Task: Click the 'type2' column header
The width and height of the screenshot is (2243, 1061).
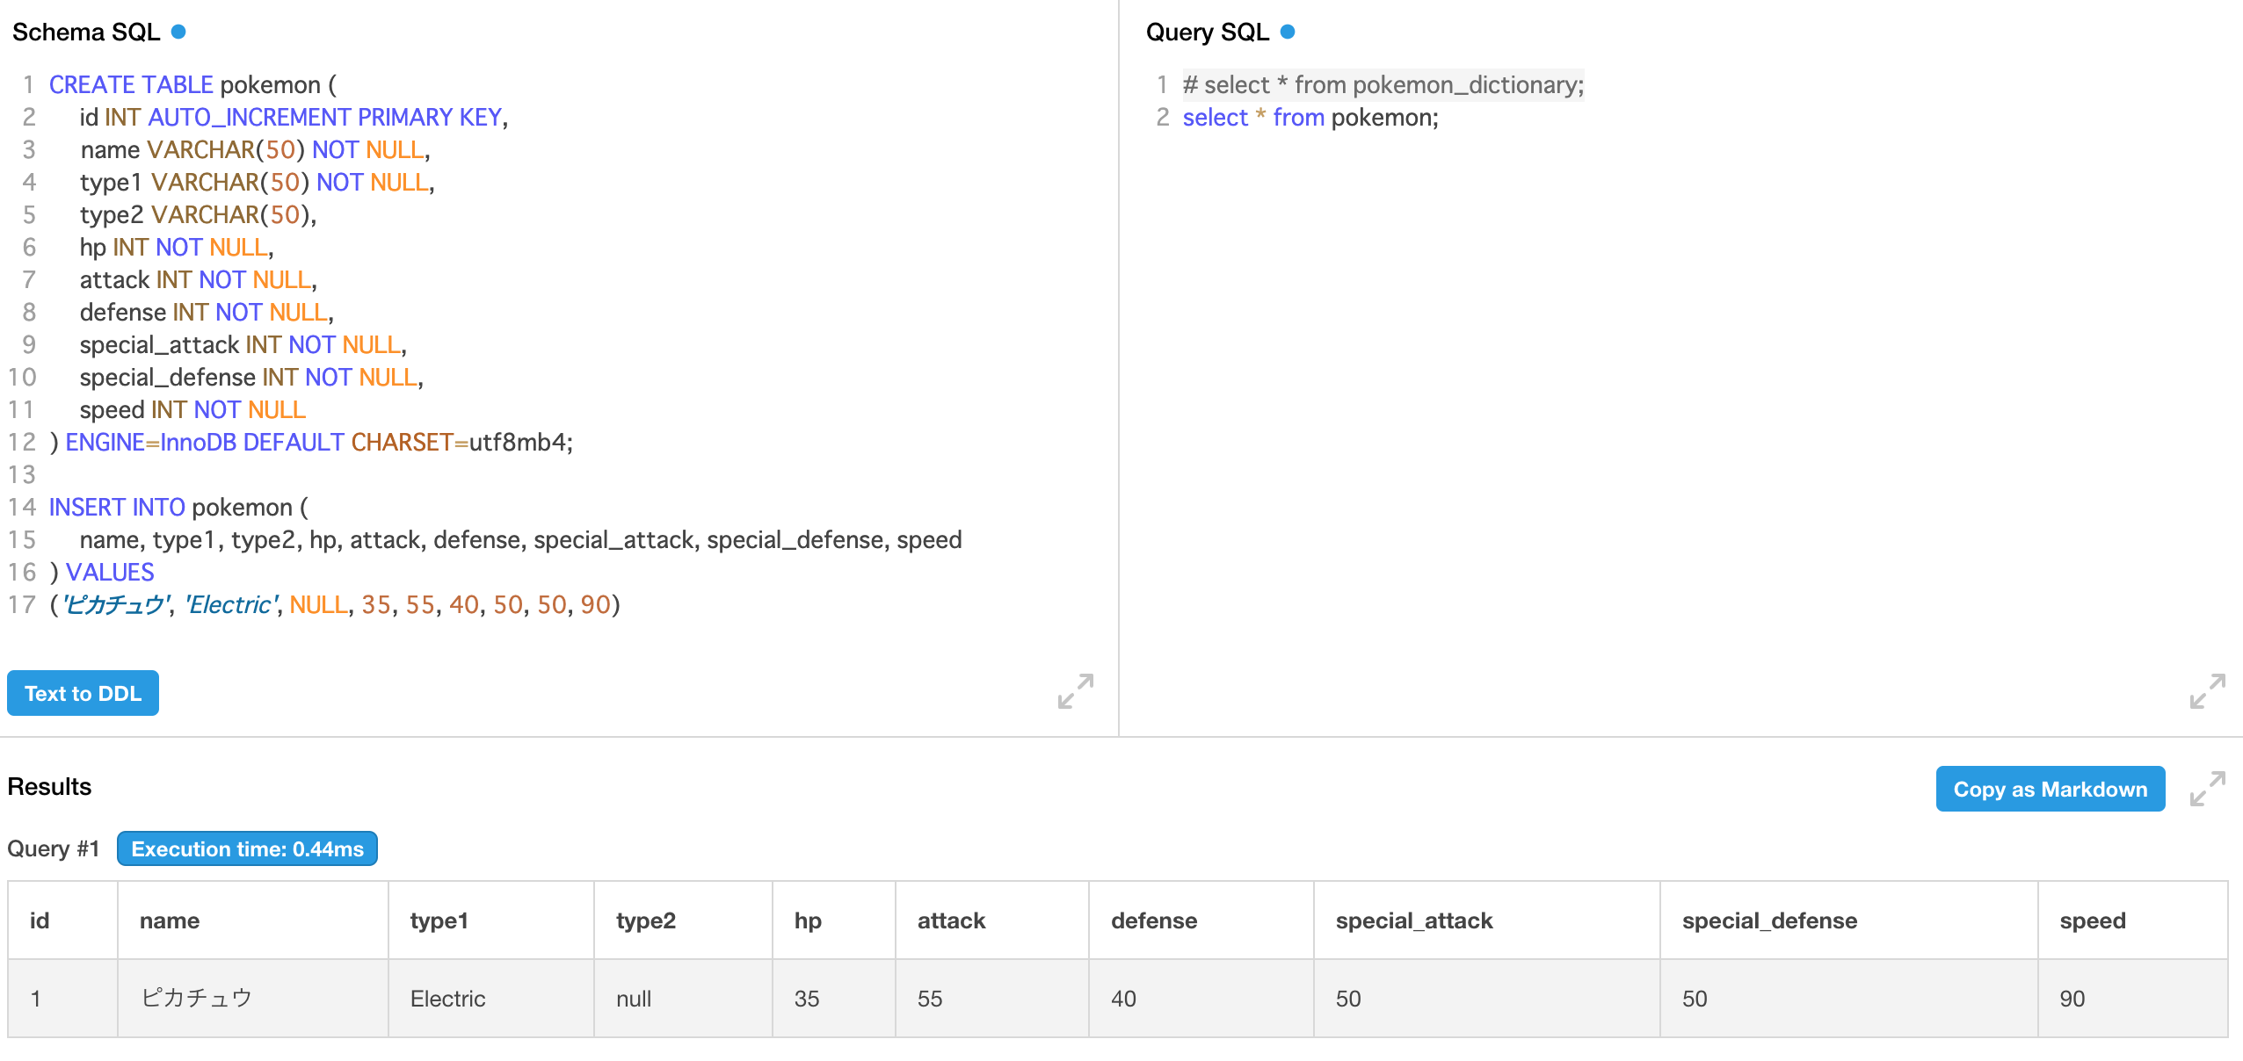Action: pyautogui.click(x=684, y=920)
